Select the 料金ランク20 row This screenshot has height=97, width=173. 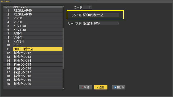33,84
